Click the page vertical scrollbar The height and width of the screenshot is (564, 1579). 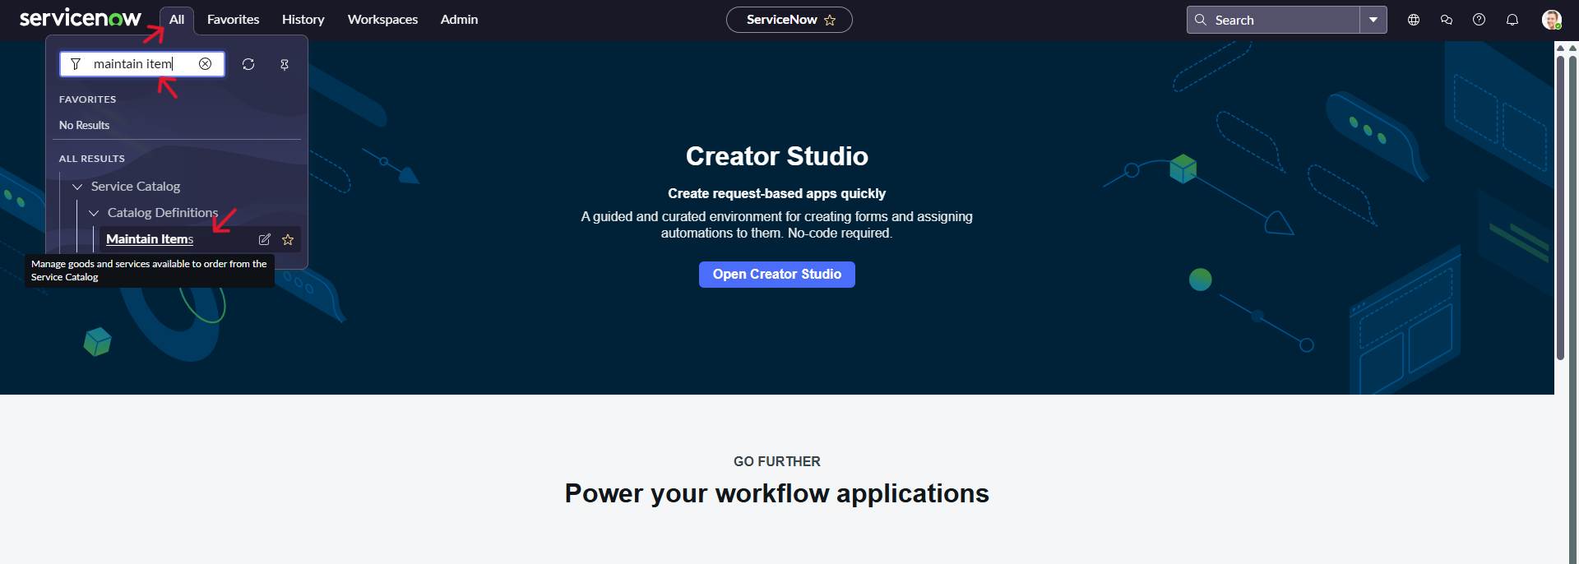coord(1560,206)
